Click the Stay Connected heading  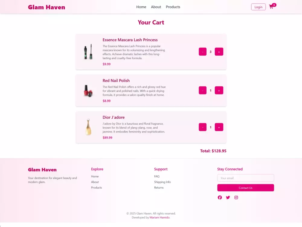pyautogui.click(x=230, y=169)
